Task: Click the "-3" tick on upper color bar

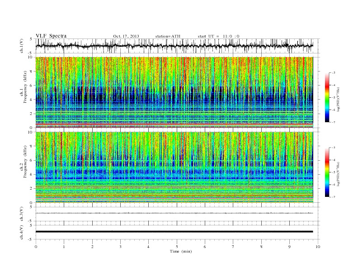Action: [333, 73]
